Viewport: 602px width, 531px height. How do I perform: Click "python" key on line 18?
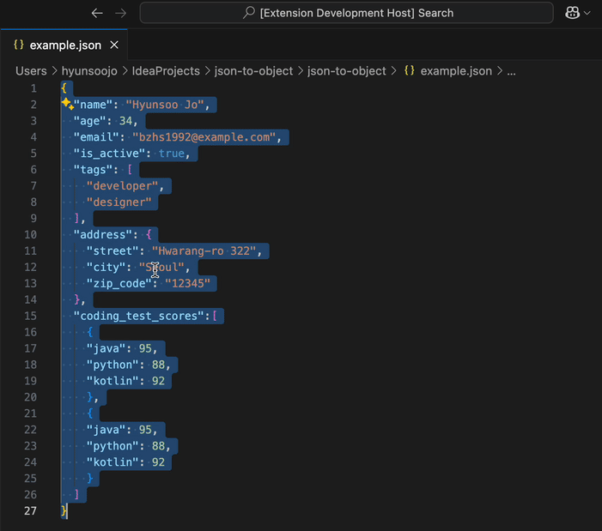pyautogui.click(x=112, y=365)
